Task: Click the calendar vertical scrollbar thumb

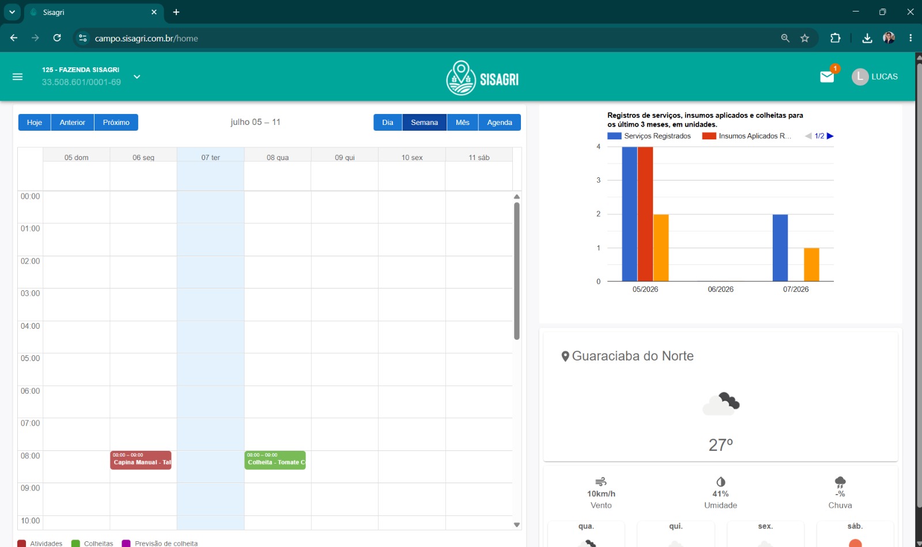Action: pos(517,271)
